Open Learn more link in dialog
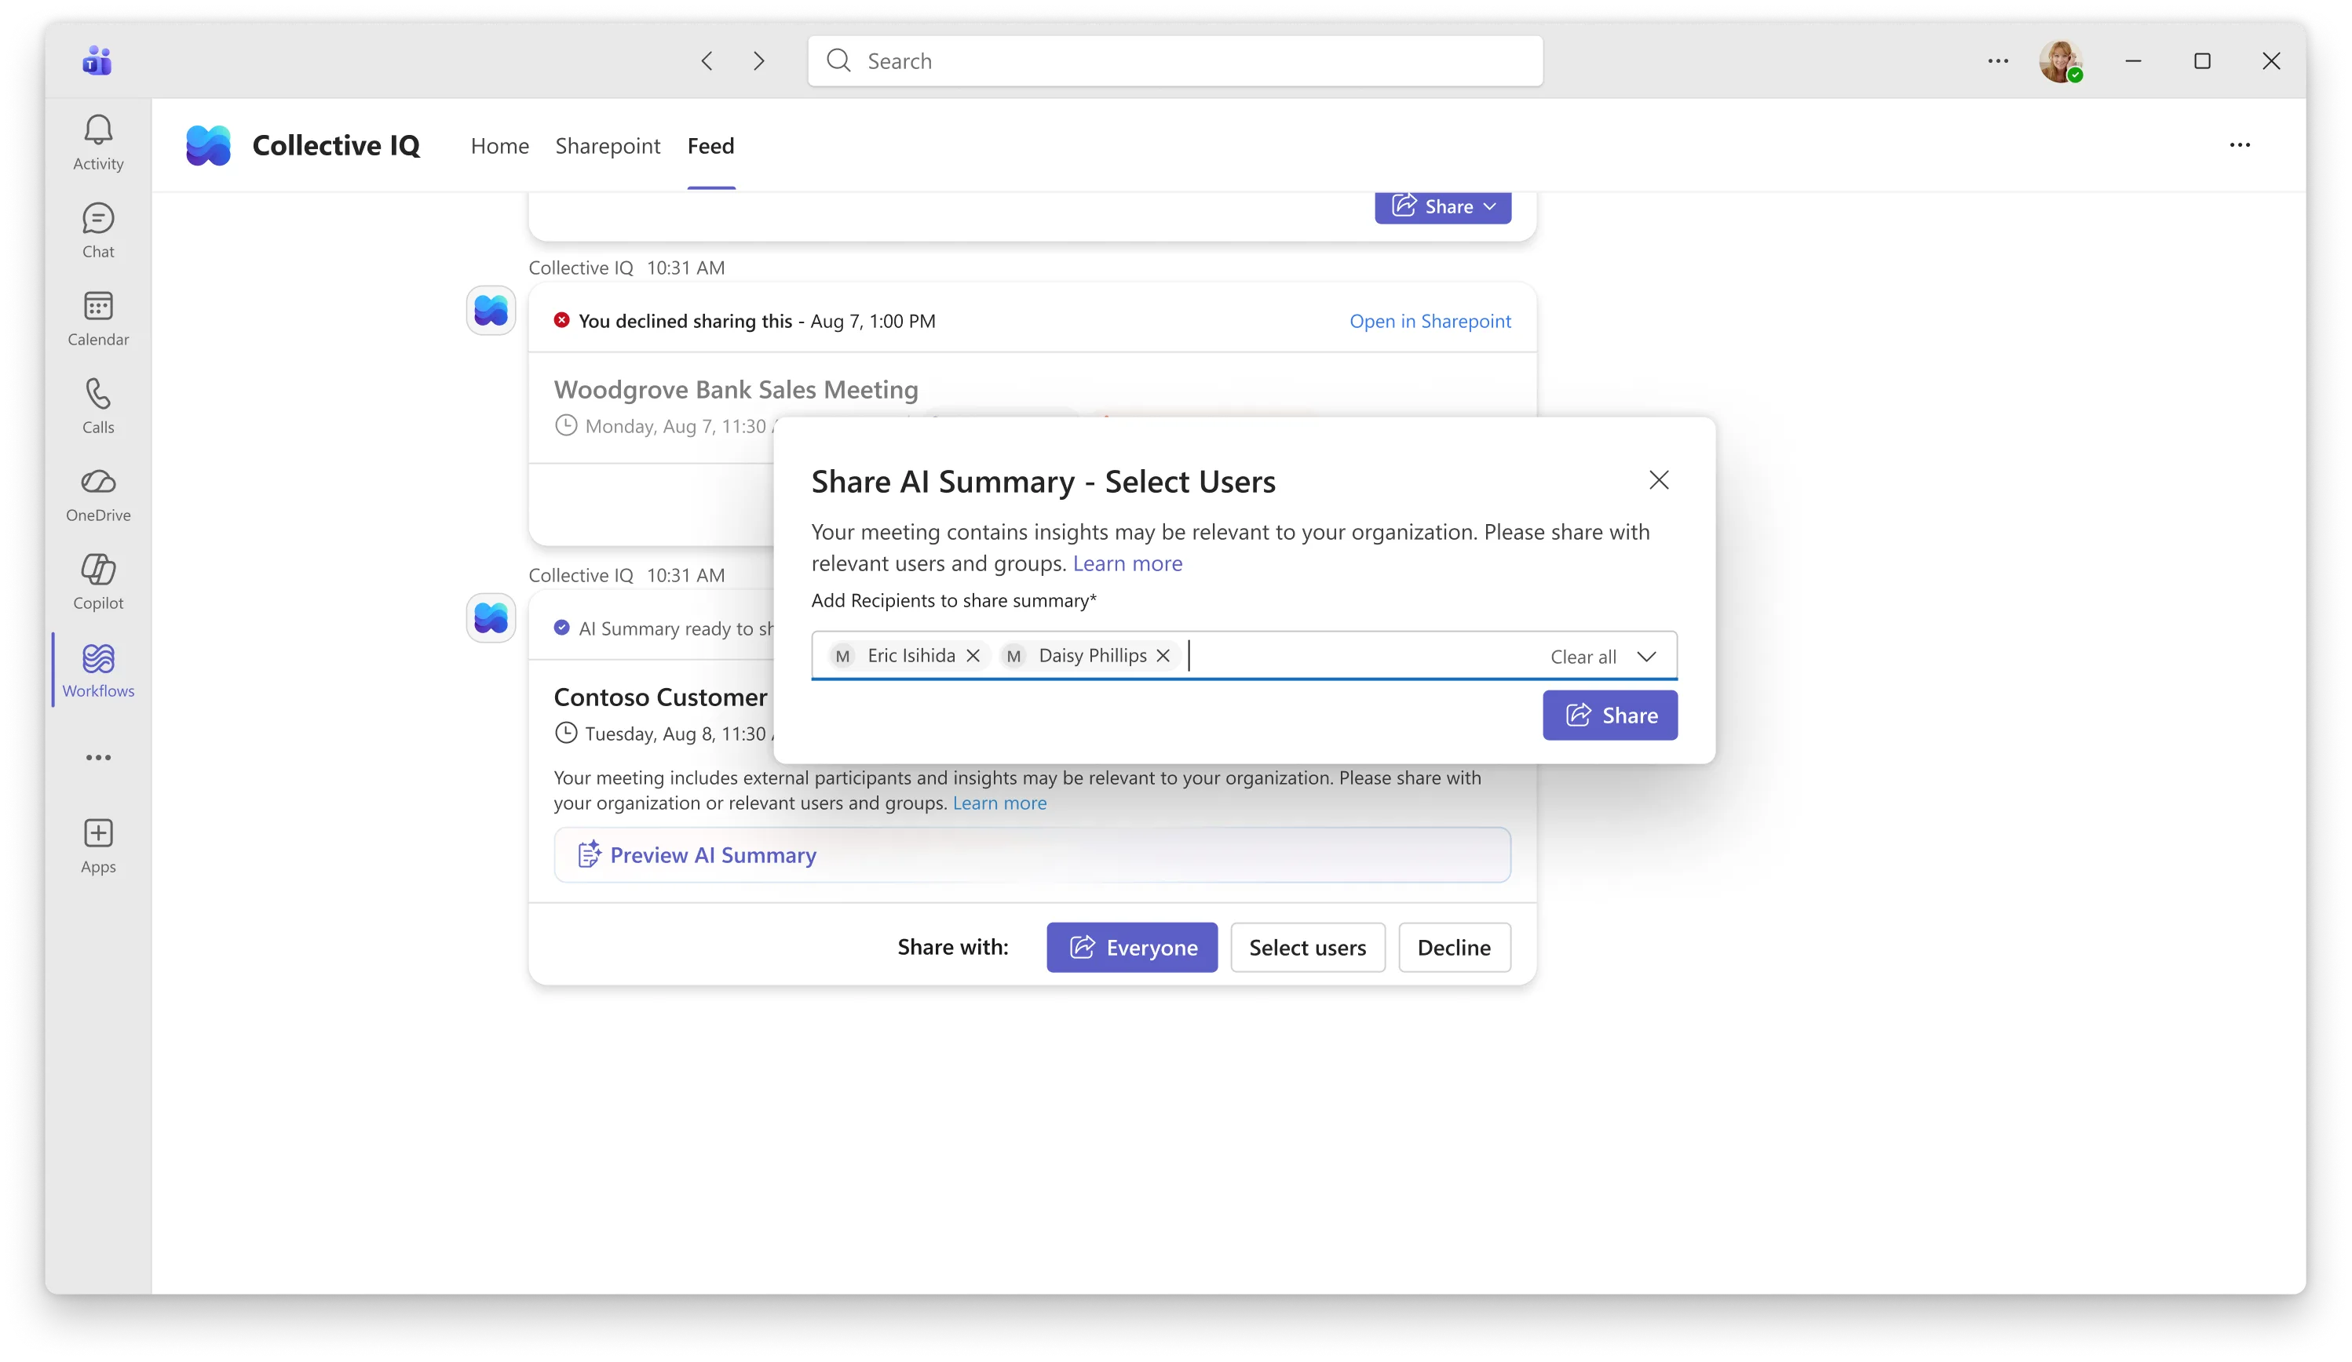The height and width of the screenshot is (1362, 2352). (1127, 563)
